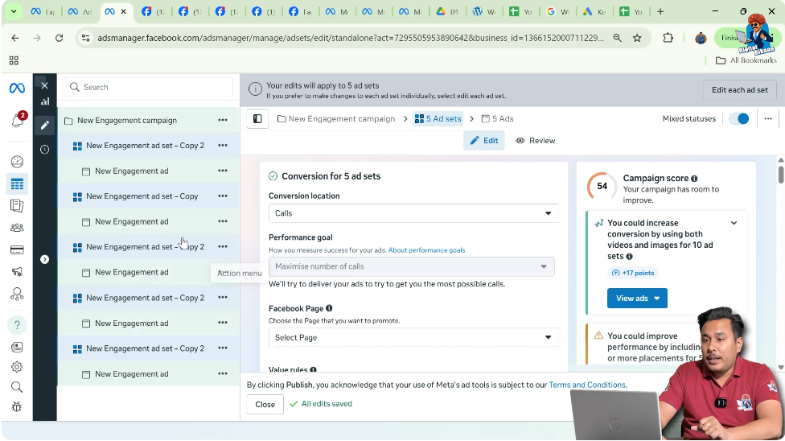This screenshot has height=441, width=785.
Task: Click Edit each ad set button
Action: (740, 90)
